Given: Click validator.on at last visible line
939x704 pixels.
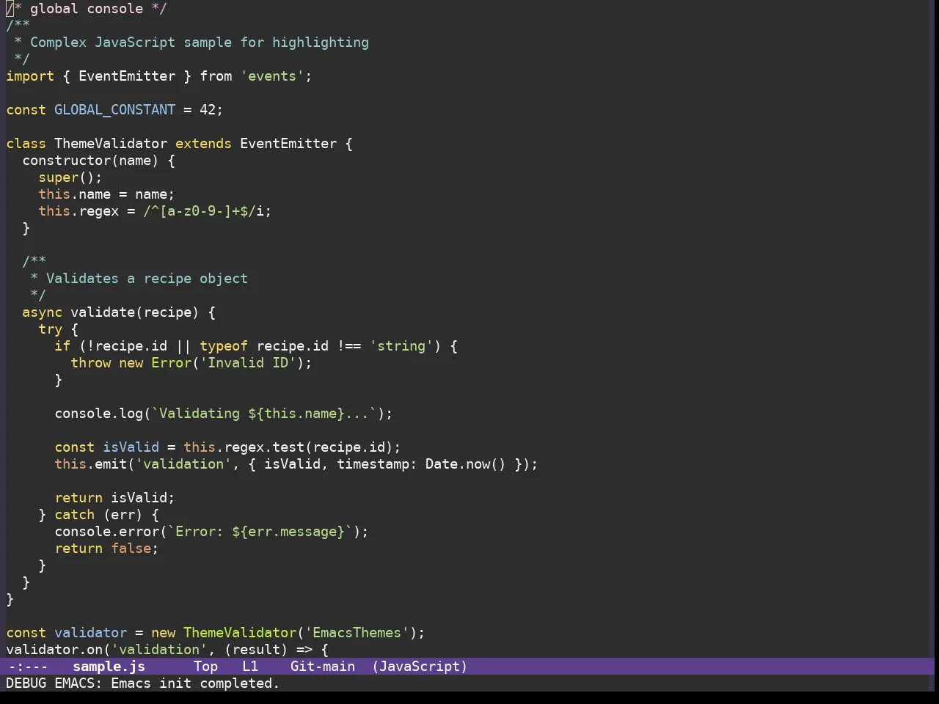Looking at the screenshot, I should (54, 650).
